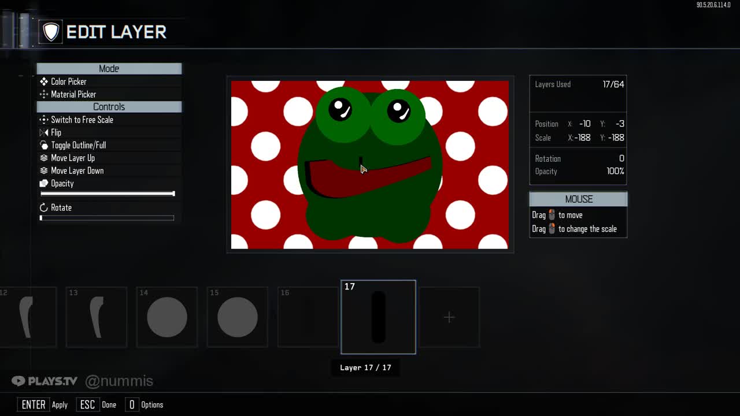740x416 pixels.
Task: Select layer 17 thumbnail
Action: [379, 317]
